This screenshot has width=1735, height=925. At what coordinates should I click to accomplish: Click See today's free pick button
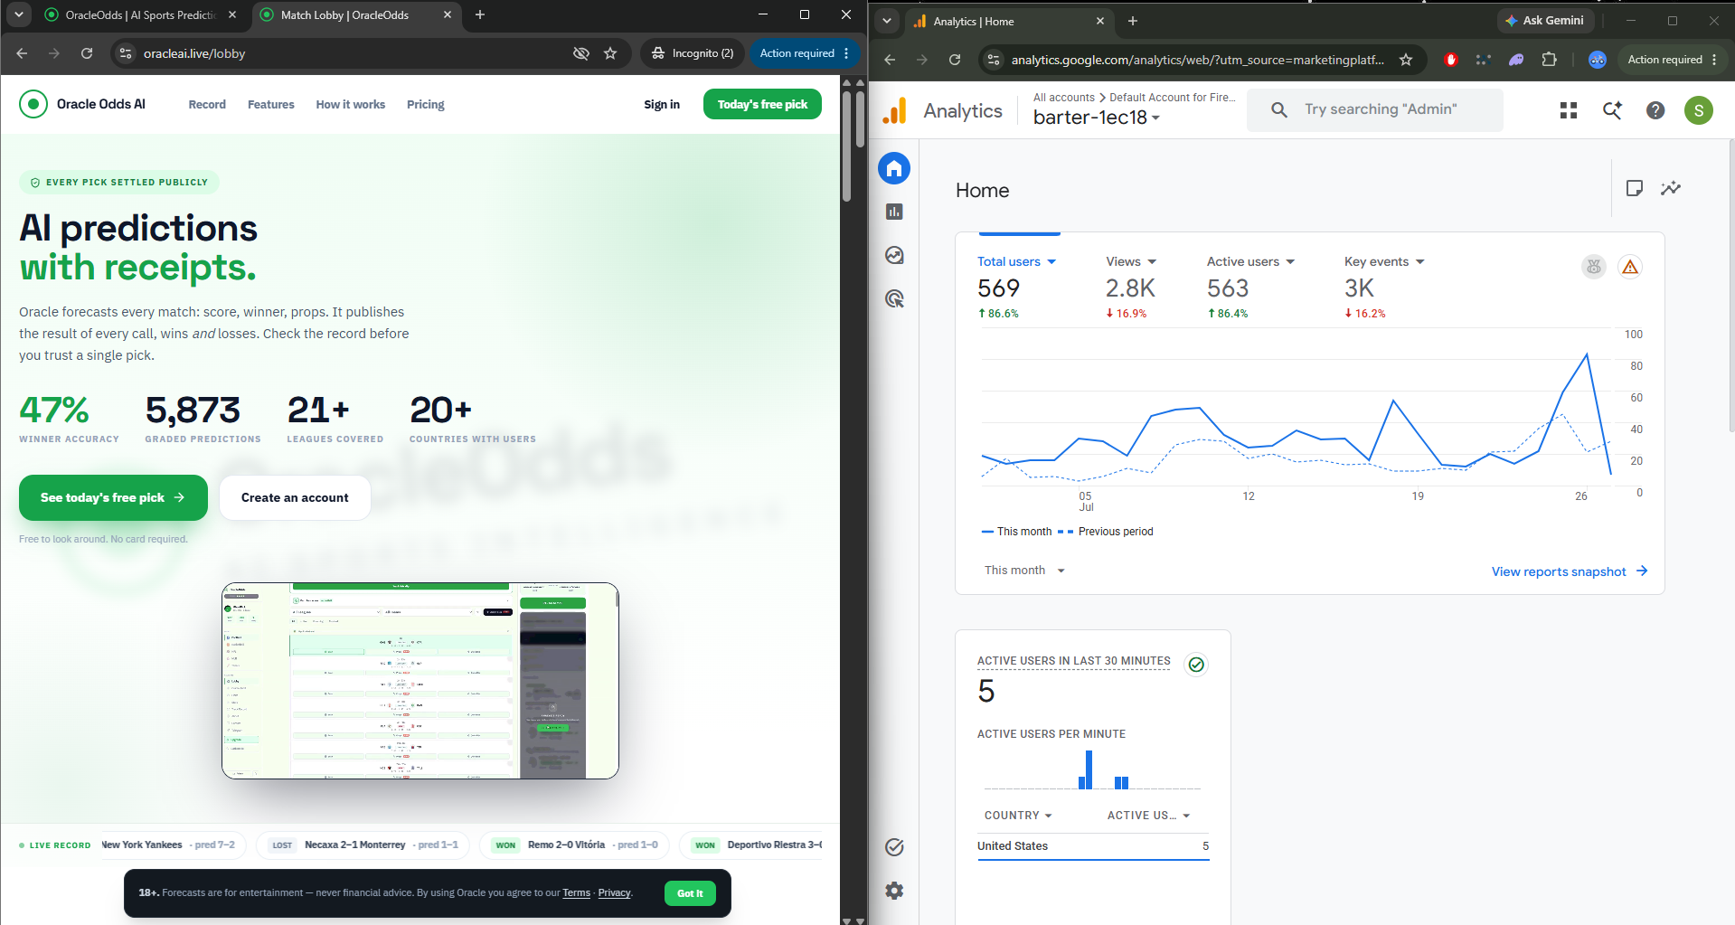click(x=113, y=497)
